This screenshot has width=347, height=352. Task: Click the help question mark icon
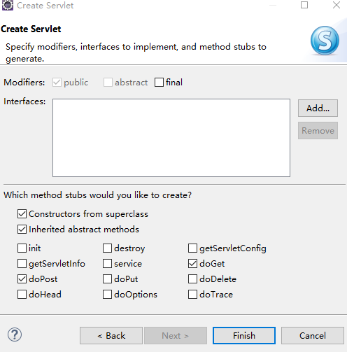coord(15,335)
